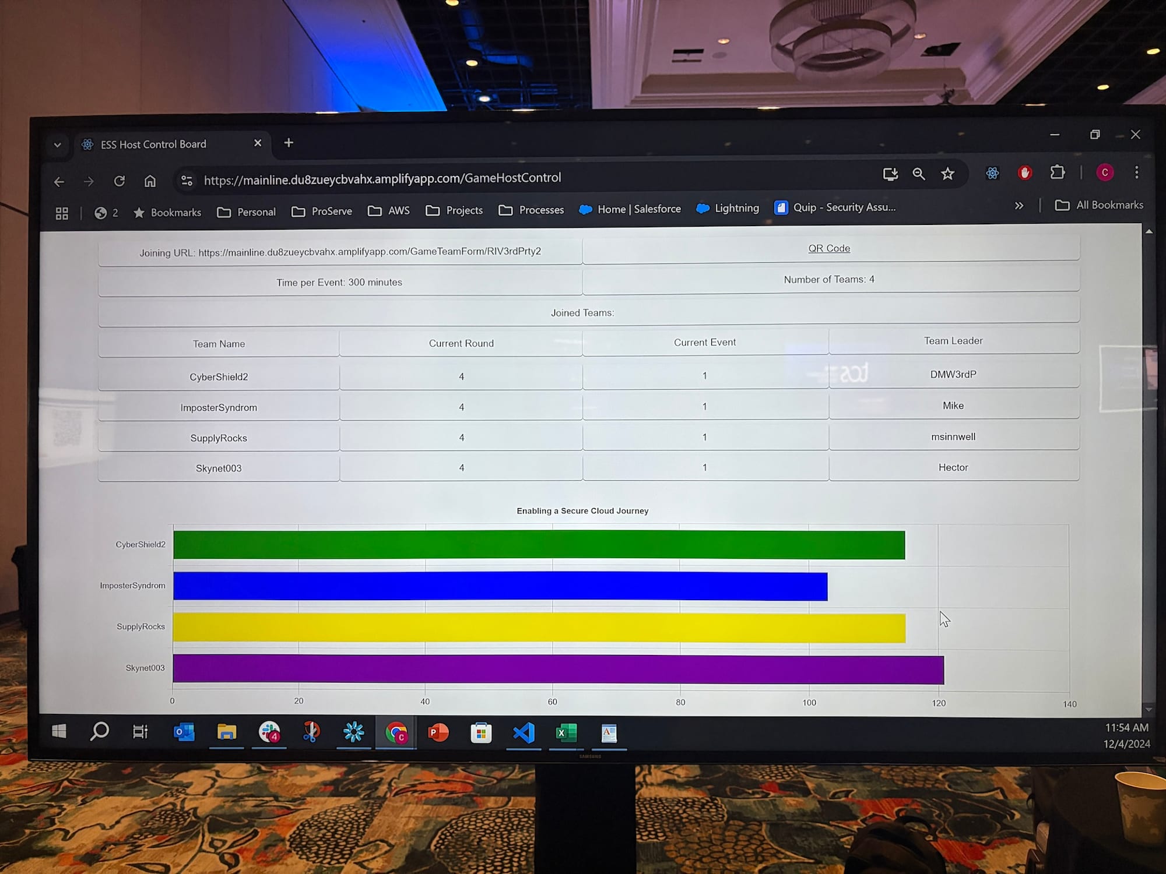The width and height of the screenshot is (1166, 874).
Task: Click the browser back arrow
Action: (x=59, y=182)
